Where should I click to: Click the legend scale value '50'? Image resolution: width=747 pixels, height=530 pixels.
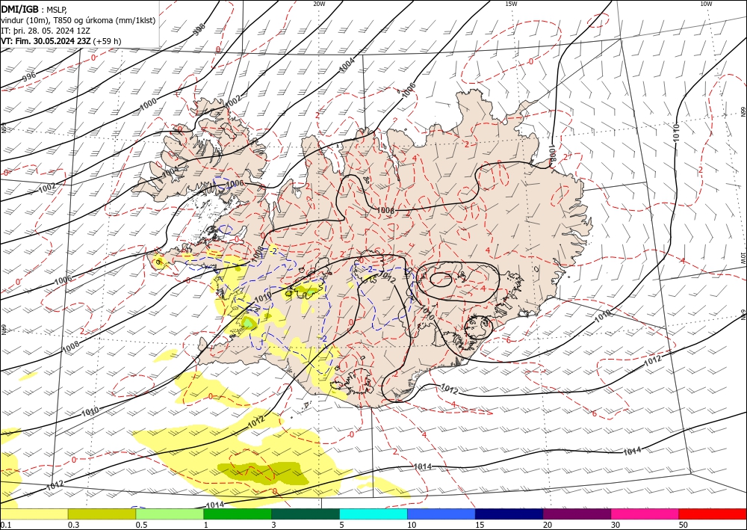click(684, 525)
